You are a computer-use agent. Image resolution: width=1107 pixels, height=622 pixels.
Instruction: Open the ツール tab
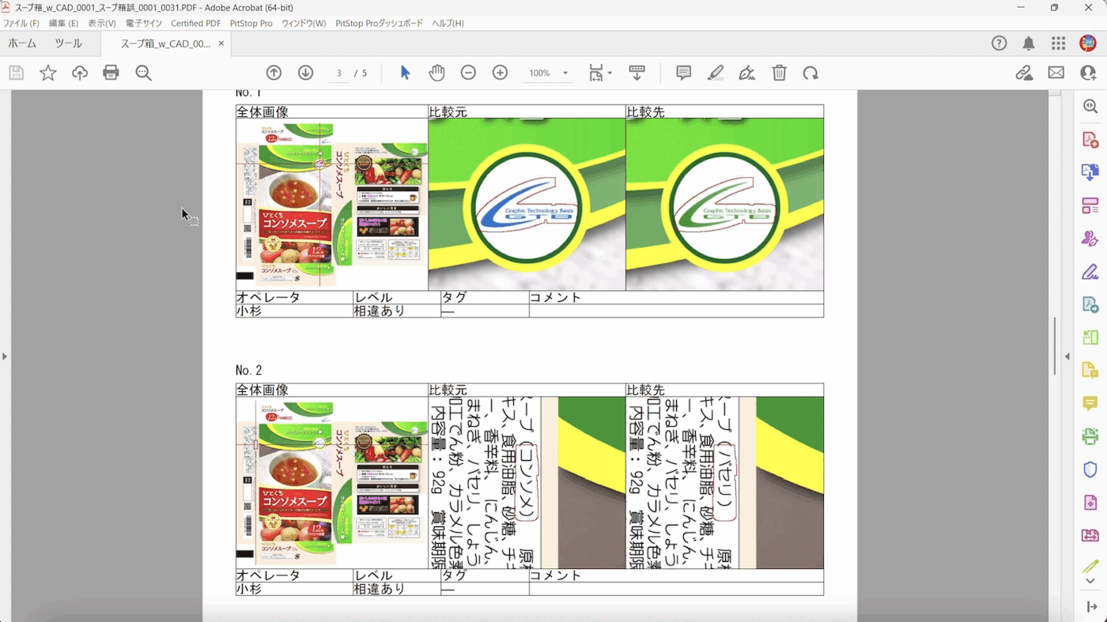click(68, 43)
